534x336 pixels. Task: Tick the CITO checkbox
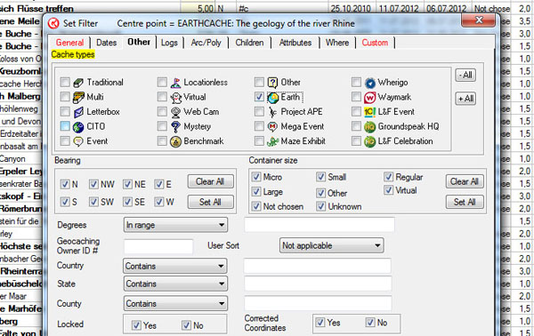65,126
